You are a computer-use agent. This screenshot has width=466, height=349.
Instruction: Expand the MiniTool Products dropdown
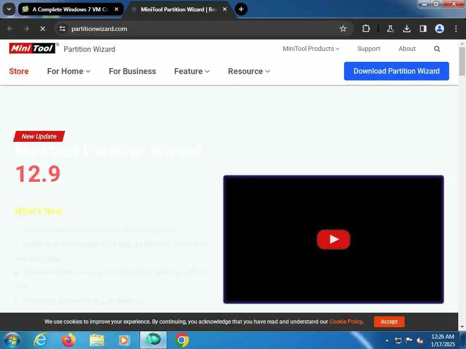point(311,49)
